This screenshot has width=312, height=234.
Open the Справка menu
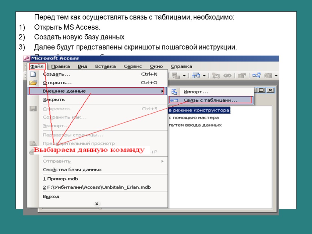point(181,66)
